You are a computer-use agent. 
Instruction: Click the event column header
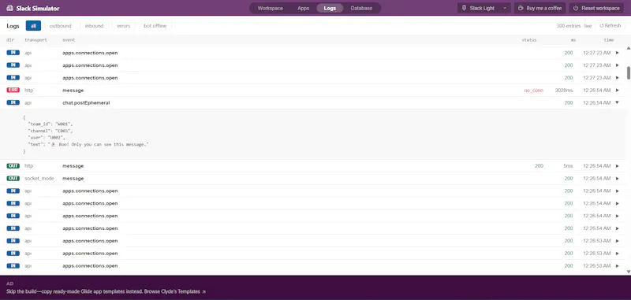[x=69, y=39]
